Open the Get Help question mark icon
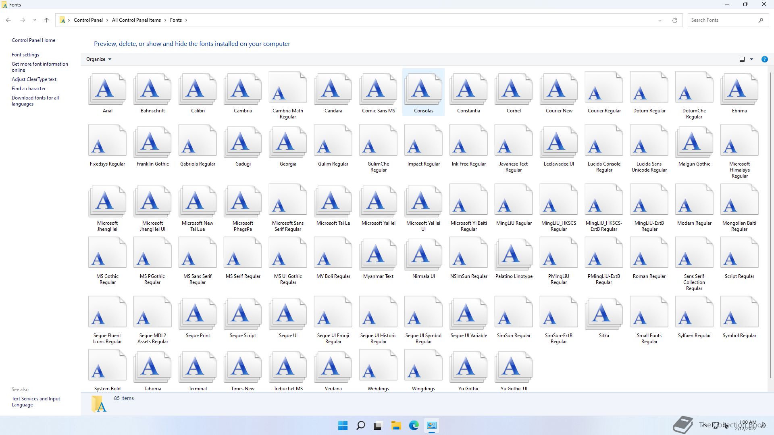Viewport: 774px width, 435px height. pos(764,59)
